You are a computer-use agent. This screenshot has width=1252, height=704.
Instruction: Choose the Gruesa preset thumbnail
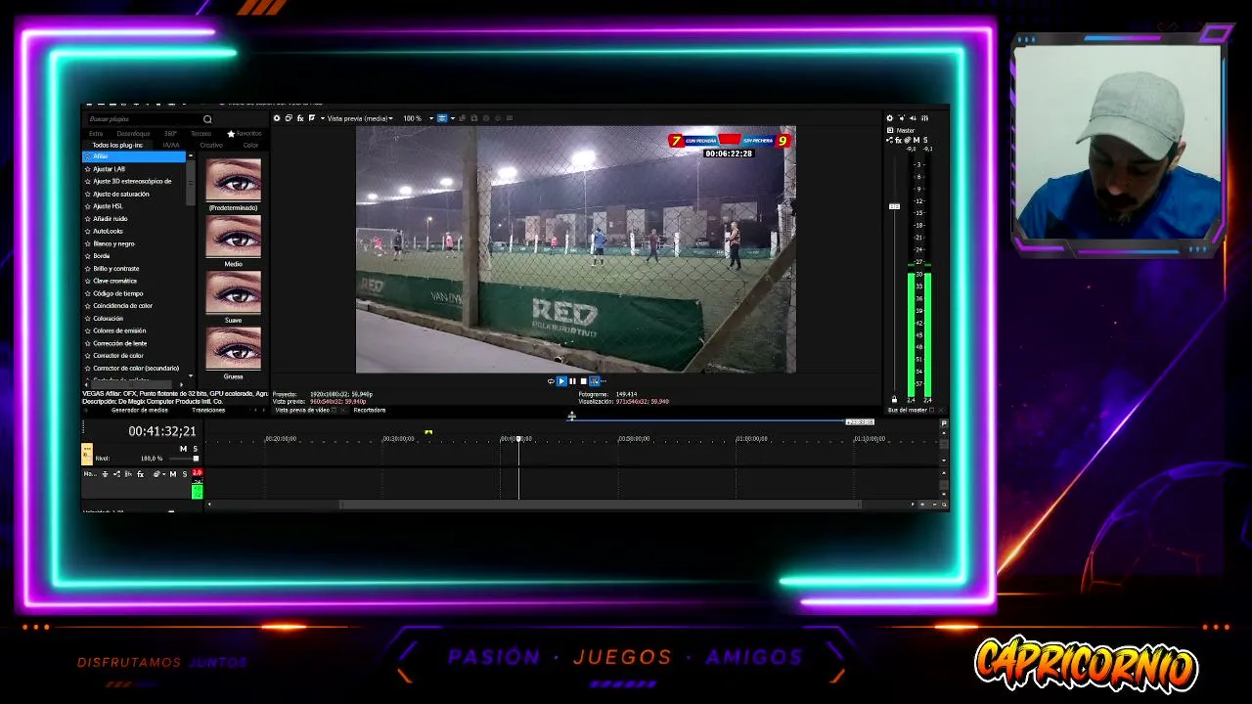pos(234,348)
